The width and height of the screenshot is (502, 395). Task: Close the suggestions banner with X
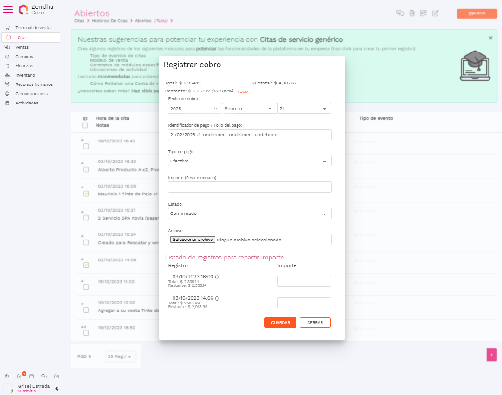pyautogui.click(x=490, y=38)
